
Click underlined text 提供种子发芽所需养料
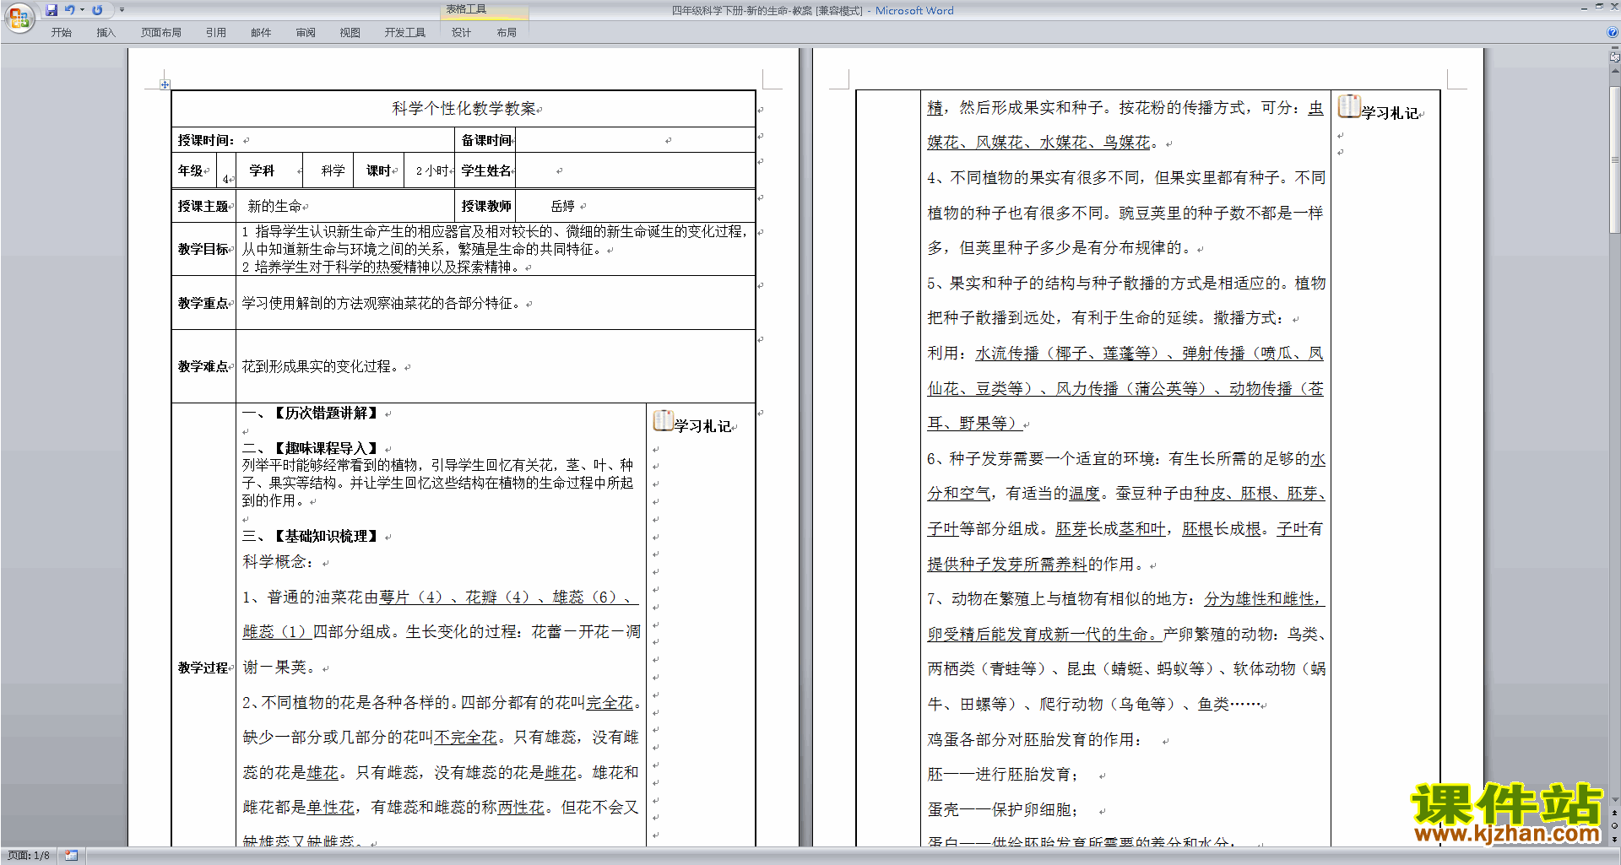click(1007, 564)
